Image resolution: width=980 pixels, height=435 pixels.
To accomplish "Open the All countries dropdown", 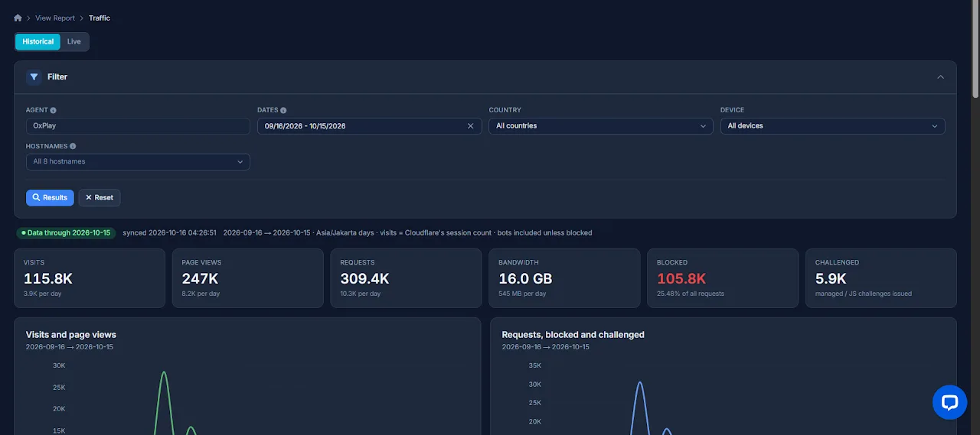I will (x=601, y=126).
